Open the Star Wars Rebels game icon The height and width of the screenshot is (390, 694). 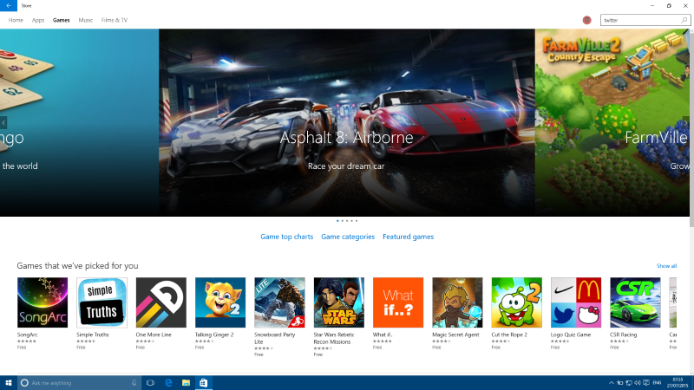coord(339,302)
